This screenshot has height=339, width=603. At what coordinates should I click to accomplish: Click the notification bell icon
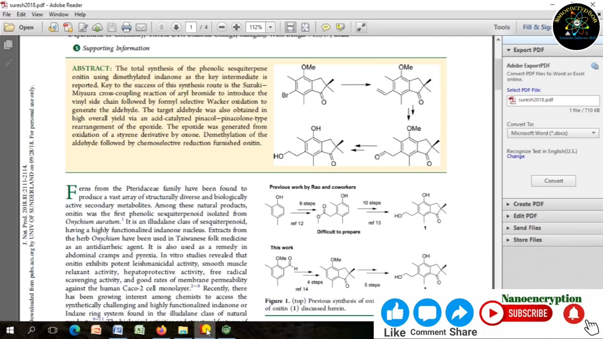pos(574,314)
